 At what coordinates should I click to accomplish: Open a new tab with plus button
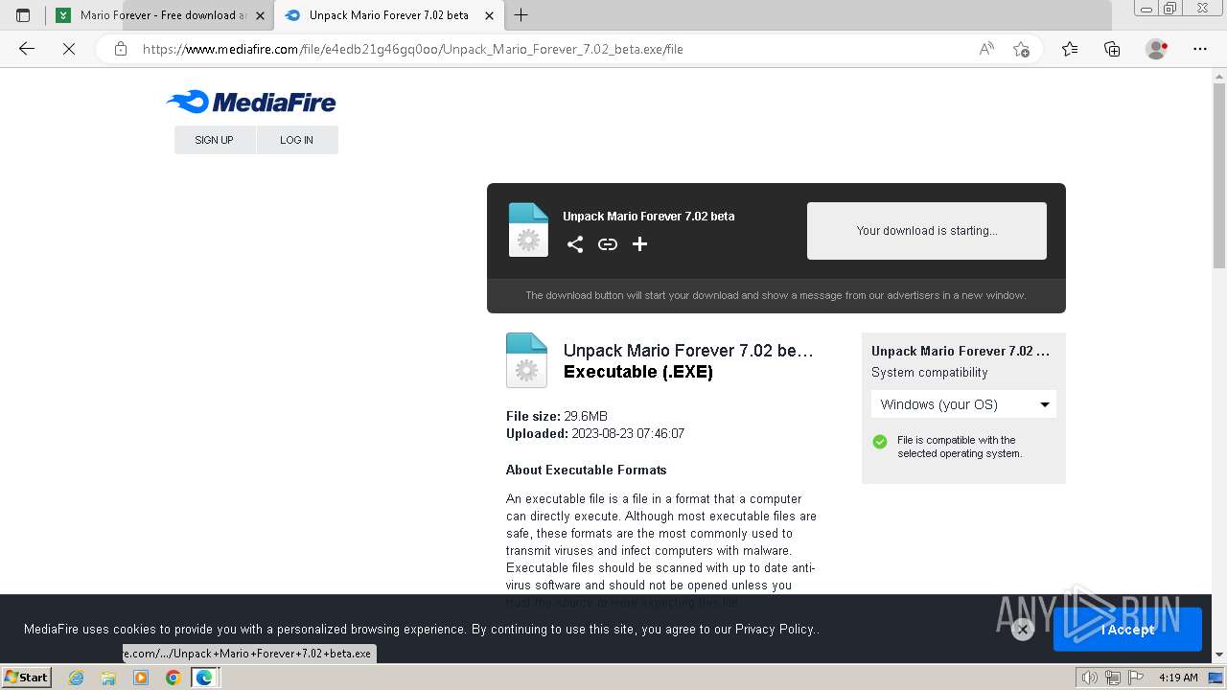[521, 15]
